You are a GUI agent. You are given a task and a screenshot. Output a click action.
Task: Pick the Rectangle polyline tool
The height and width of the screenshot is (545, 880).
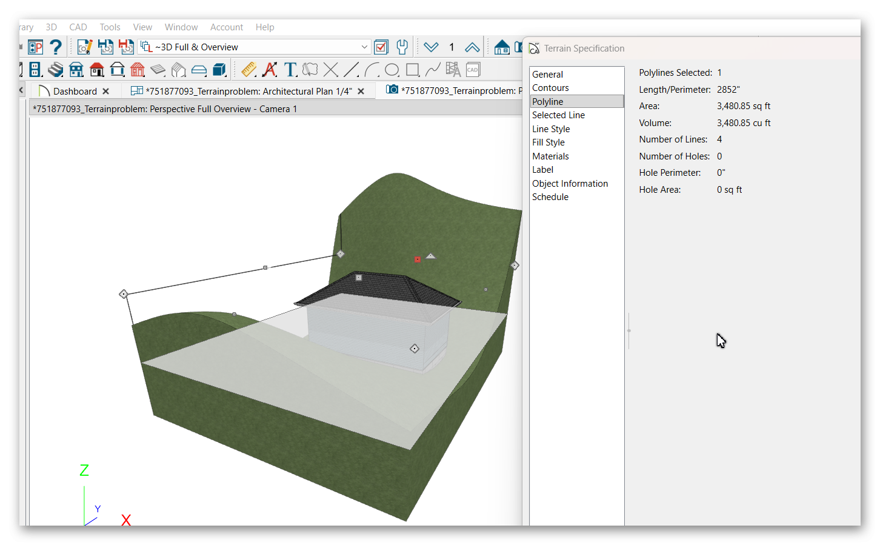tap(413, 70)
